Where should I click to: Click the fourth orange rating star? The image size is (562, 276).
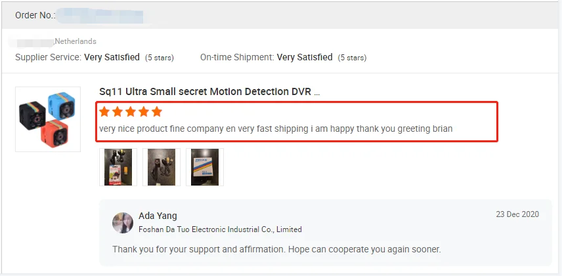tap(144, 112)
